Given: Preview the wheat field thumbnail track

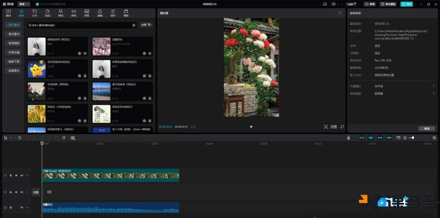Looking at the screenshot, I should (37, 114).
